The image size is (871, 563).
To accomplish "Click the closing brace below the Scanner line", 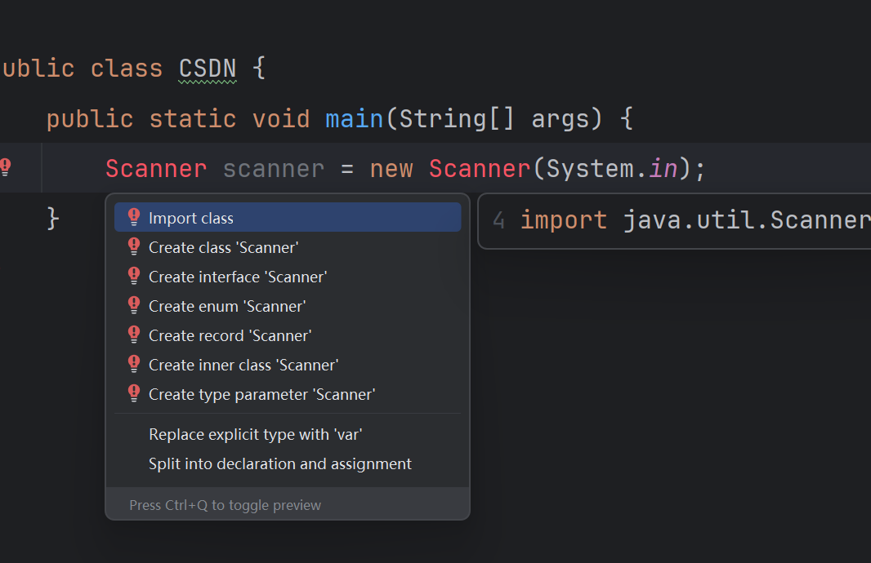I will coord(53,218).
